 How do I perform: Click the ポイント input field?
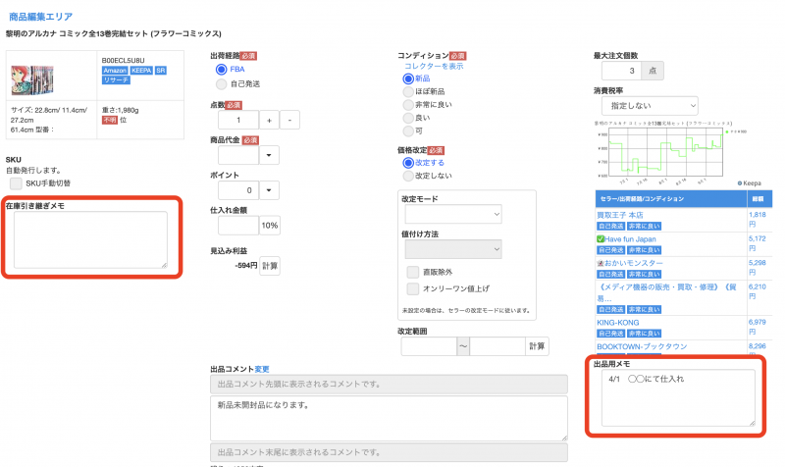[x=238, y=190]
